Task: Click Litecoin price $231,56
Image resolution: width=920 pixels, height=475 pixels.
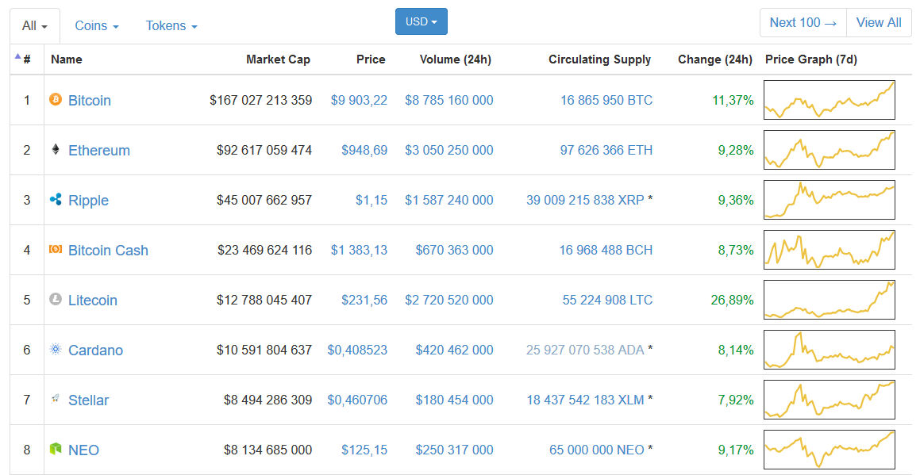Action: [364, 300]
